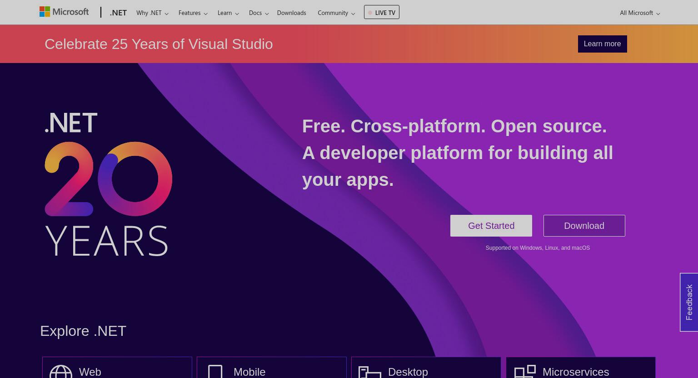Click the phone icon on Mobile card
This screenshot has width=698, height=378.
215,371
